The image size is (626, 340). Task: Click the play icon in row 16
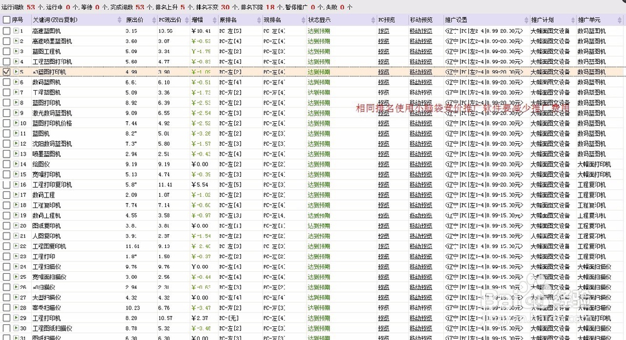coord(16,184)
